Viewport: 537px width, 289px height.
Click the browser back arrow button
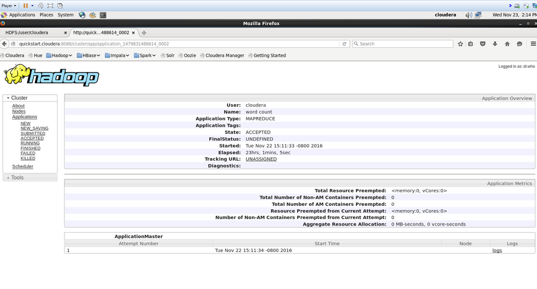click(x=5, y=44)
